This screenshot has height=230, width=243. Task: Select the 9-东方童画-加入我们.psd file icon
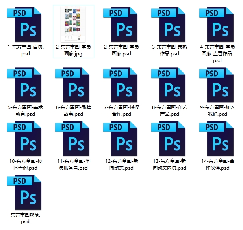click(x=217, y=85)
